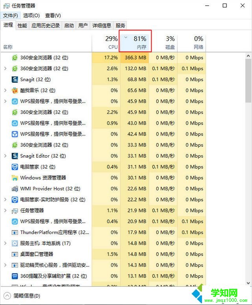The height and width of the screenshot is (305, 252).
Task: Click the 任务管理器 process row icon
Action: 15,210
